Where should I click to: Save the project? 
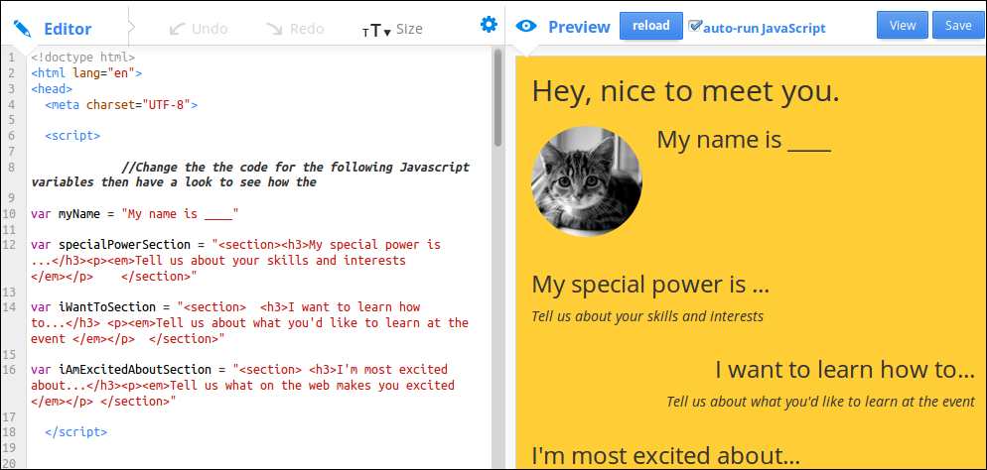(x=959, y=26)
